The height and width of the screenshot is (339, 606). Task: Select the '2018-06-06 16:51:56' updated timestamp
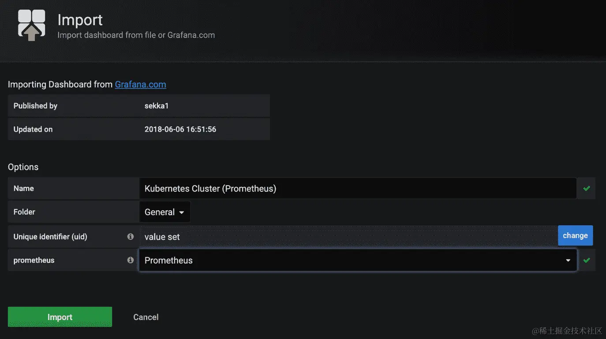tap(180, 129)
